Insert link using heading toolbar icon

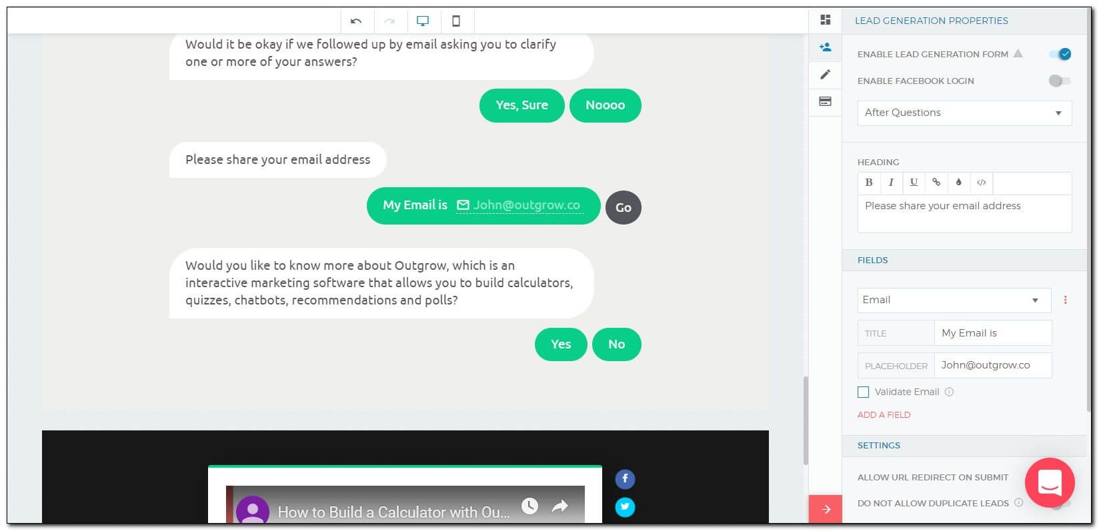[936, 183]
